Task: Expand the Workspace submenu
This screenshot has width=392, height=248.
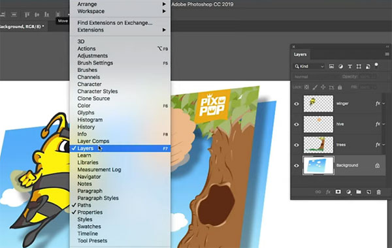Action: pos(120,11)
